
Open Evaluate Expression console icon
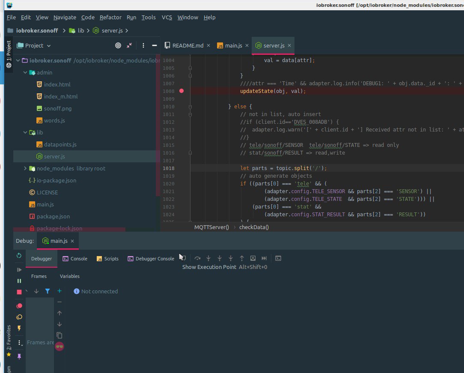click(x=278, y=258)
